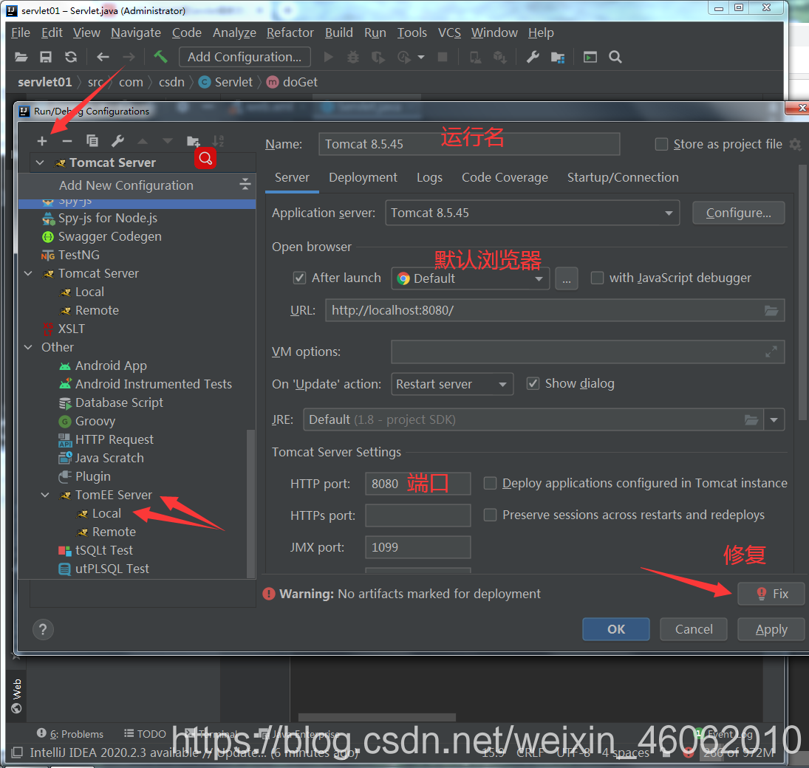Switch to the Startup/Connection tab

pos(623,177)
